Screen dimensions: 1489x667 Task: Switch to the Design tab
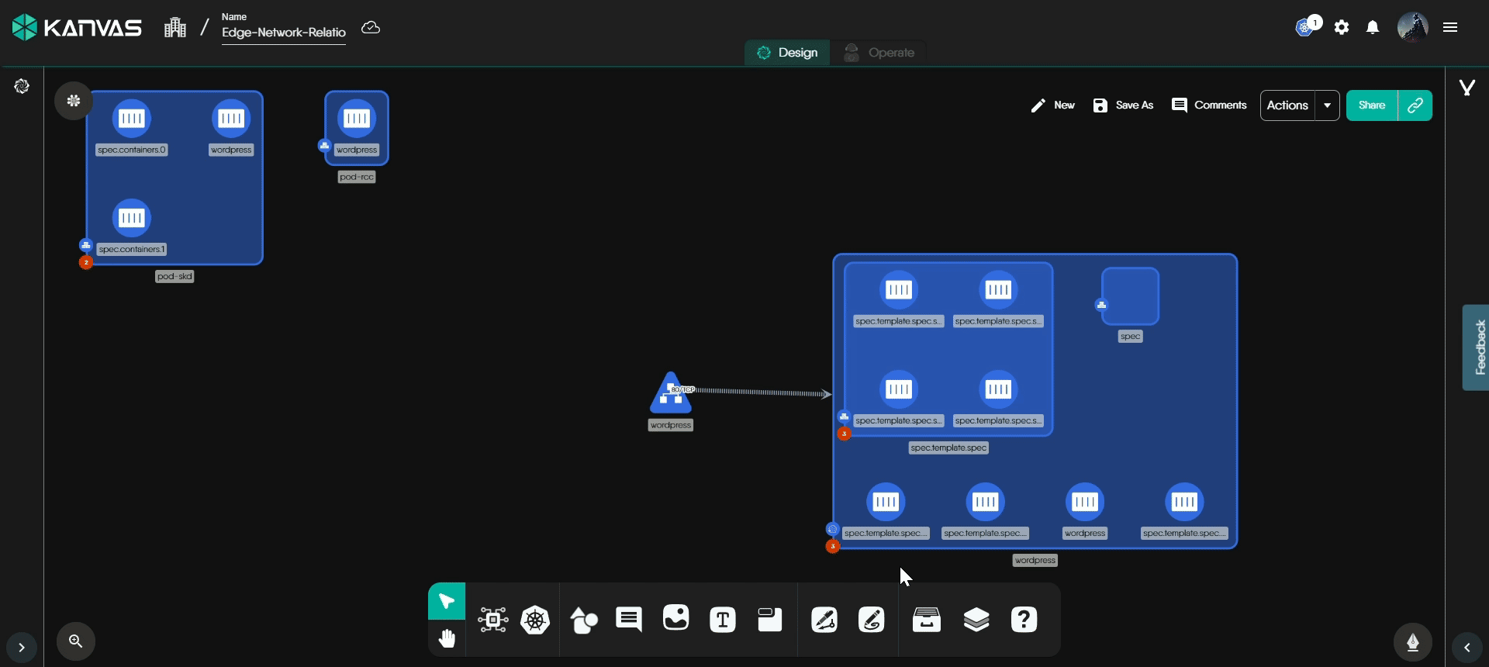(x=787, y=53)
